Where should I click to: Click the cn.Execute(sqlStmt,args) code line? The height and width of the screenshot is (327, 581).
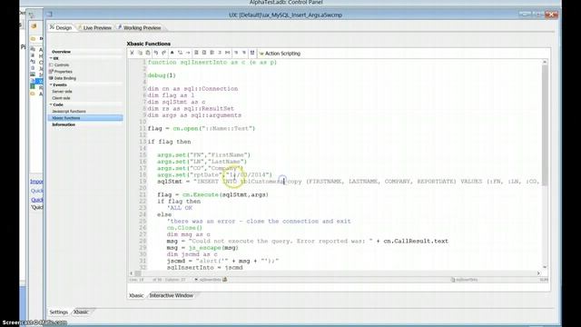[212, 194]
